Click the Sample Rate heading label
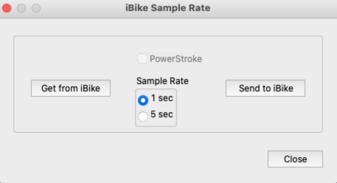The width and height of the screenshot is (337, 183). [163, 81]
